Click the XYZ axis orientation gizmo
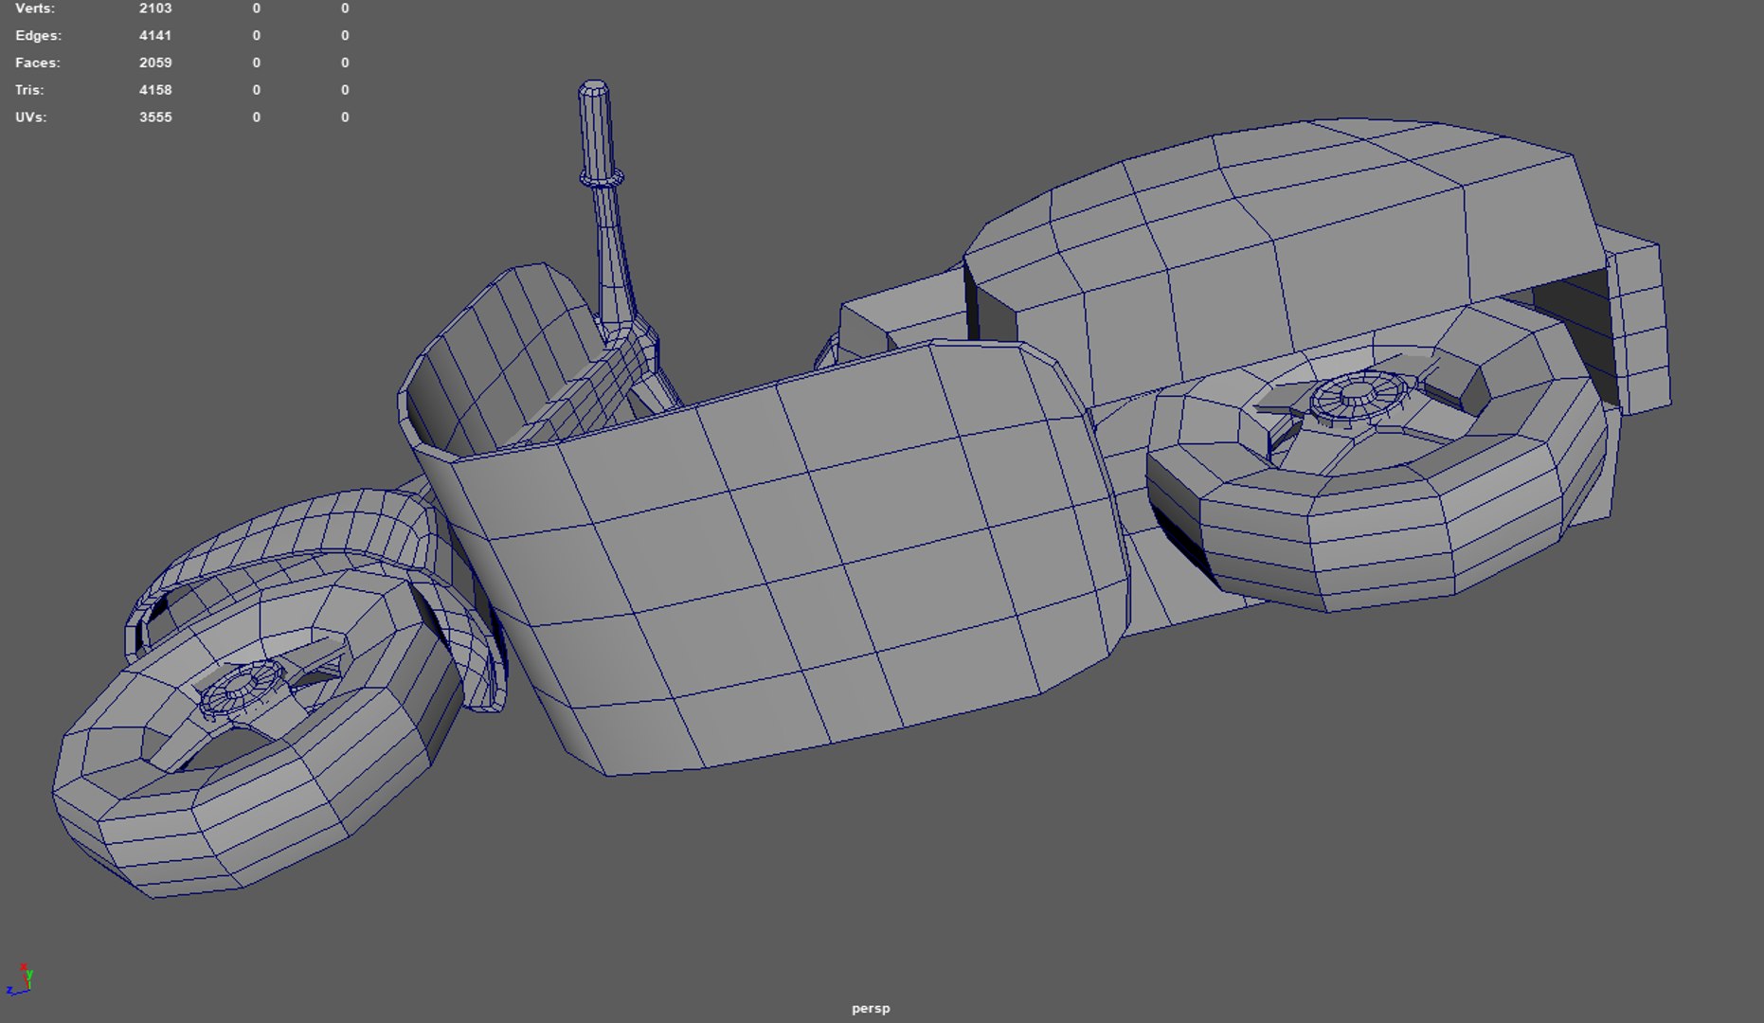1764x1023 pixels. click(x=19, y=979)
